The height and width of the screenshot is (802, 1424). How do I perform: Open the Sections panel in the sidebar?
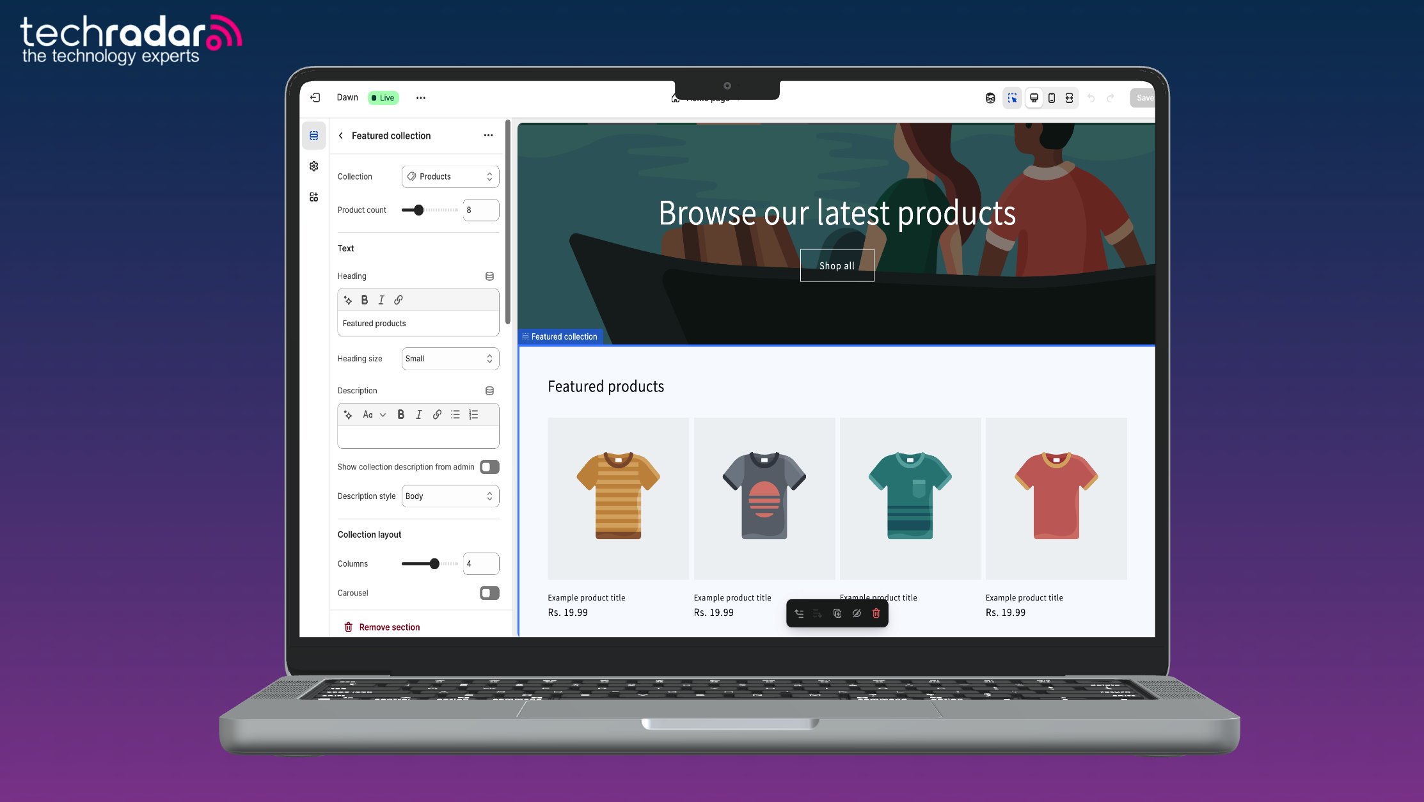[314, 136]
